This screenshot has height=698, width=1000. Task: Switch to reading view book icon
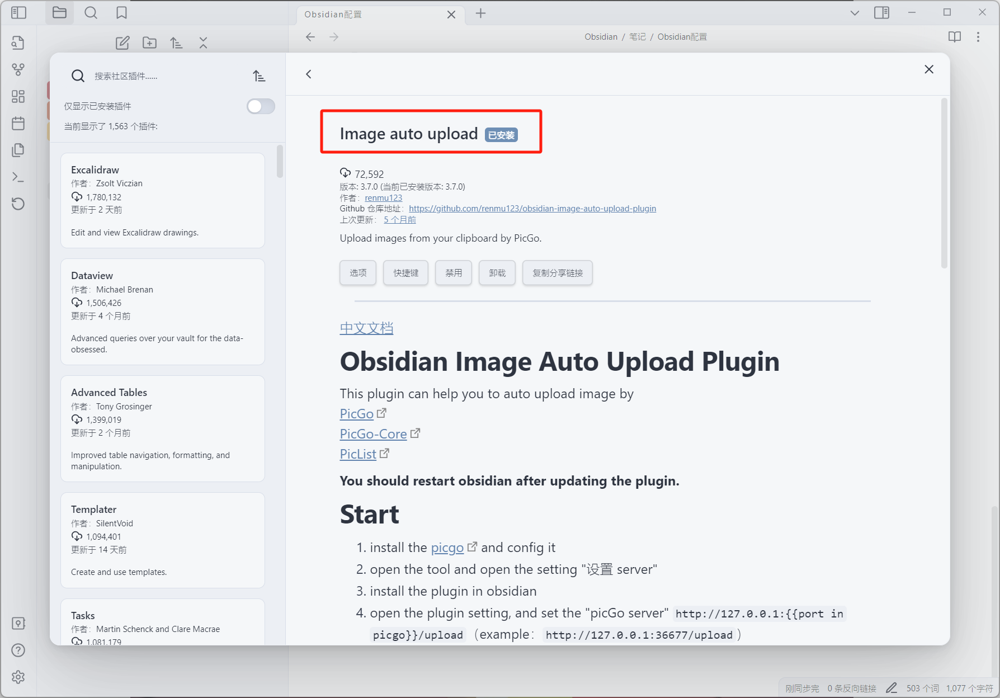click(x=955, y=37)
